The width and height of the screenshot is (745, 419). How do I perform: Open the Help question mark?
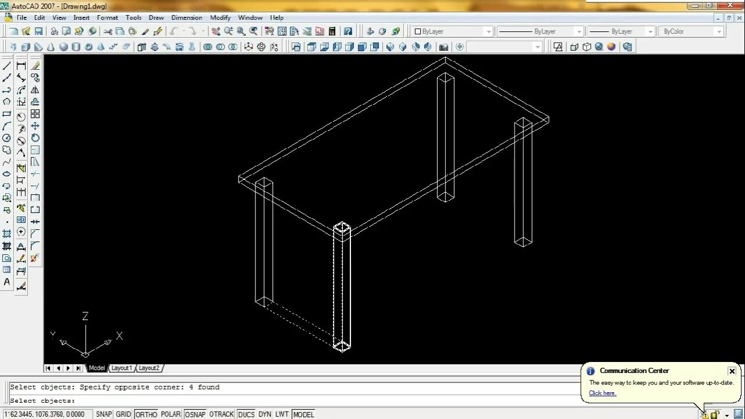pyautogui.click(x=348, y=31)
